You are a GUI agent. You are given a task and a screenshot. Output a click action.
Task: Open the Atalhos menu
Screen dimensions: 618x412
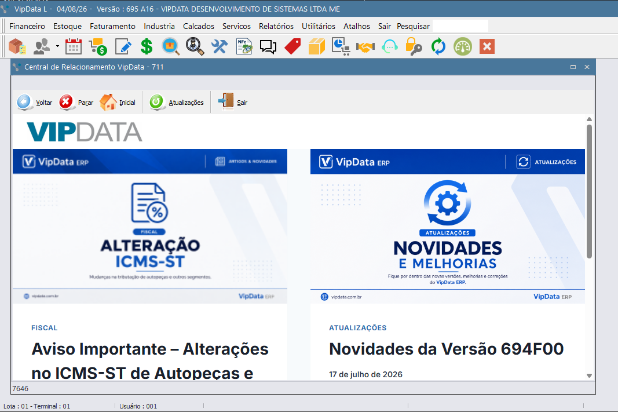pos(357,26)
